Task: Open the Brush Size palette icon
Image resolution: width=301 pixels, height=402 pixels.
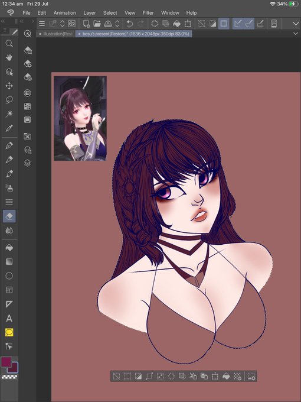Action: pos(28,77)
